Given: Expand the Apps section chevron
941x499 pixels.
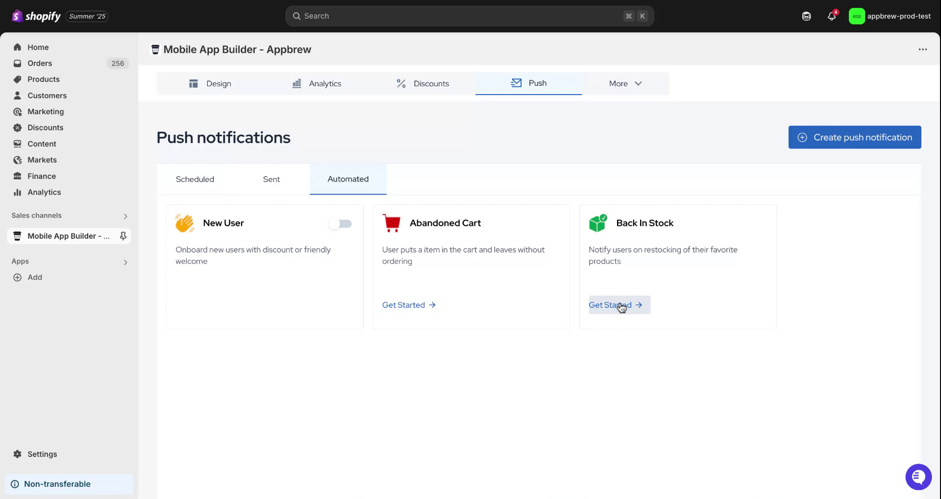Looking at the screenshot, I should point(125,262).
